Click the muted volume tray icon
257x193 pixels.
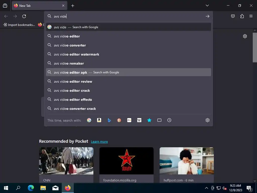tap(224, 188)
